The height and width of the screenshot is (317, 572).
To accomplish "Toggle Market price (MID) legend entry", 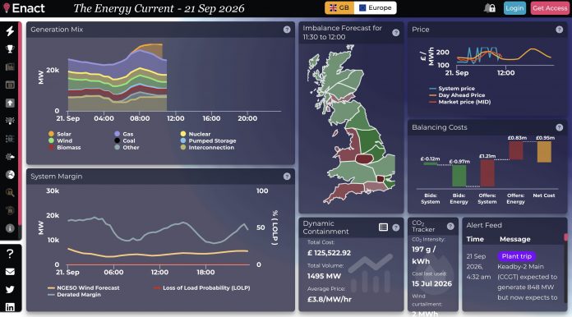I will pyautogui.click(x=459, y=102).
